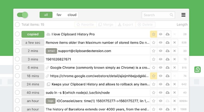Click 'Total items: 15' label
This screenshot has height=112, width=204.
coord(33,24)
